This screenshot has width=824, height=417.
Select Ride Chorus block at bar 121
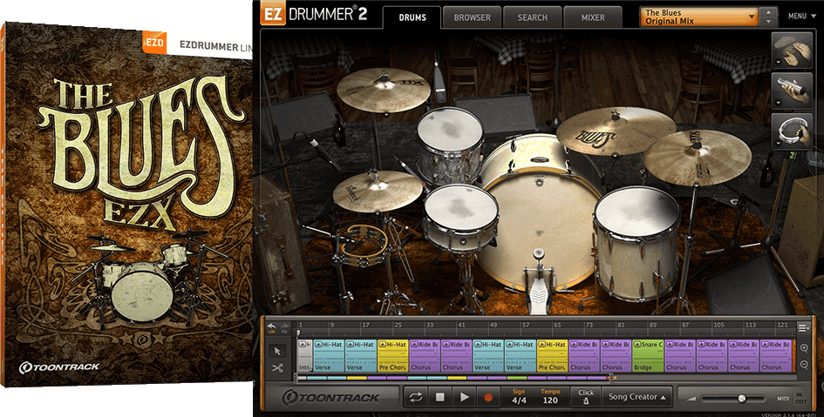click(x=776, y=356)
